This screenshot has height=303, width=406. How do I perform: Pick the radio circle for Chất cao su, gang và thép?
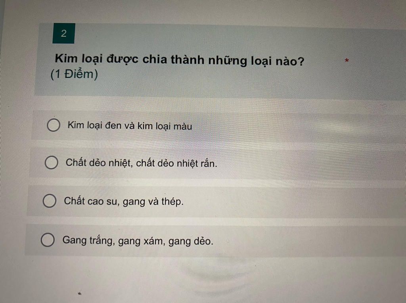50,201
